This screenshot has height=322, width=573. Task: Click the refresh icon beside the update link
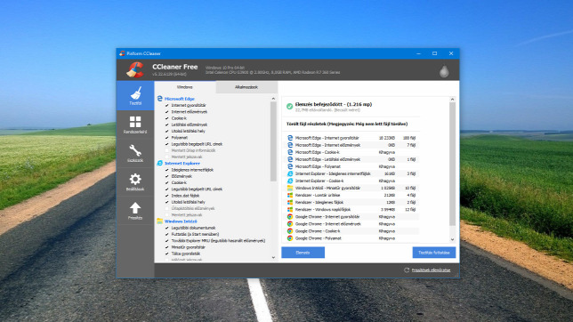click(x=407, y=270)
